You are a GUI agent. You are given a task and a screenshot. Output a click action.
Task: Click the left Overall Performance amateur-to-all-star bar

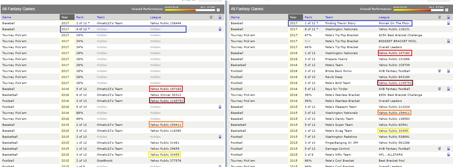190,10
